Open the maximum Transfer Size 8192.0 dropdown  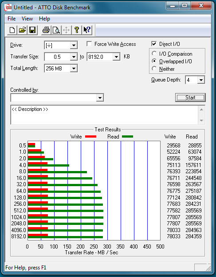coord(117,57)
